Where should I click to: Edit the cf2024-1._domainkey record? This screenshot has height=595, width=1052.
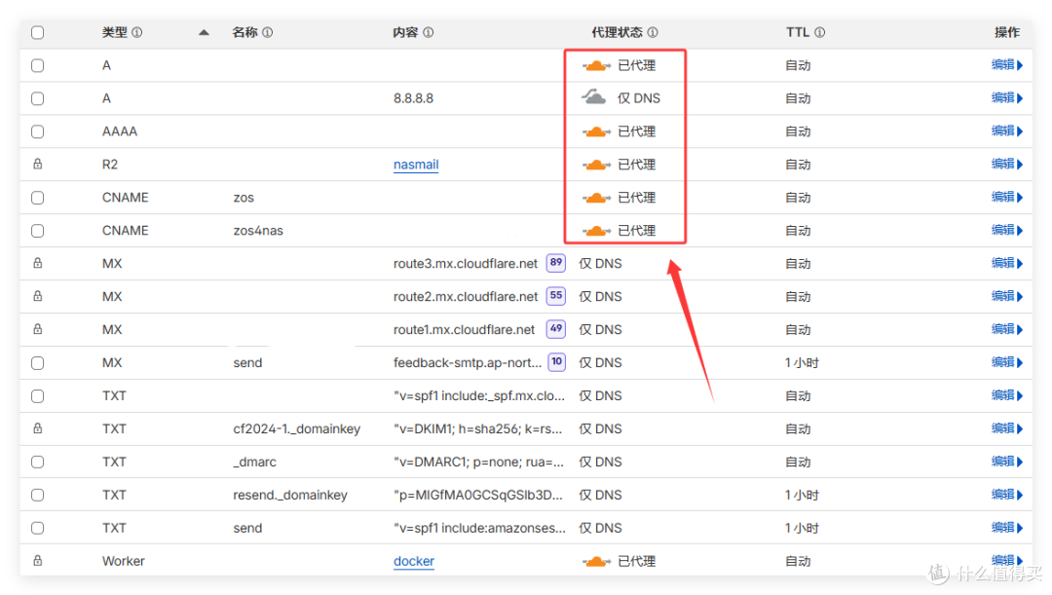pyautogui.click(x=1007, y=428)
